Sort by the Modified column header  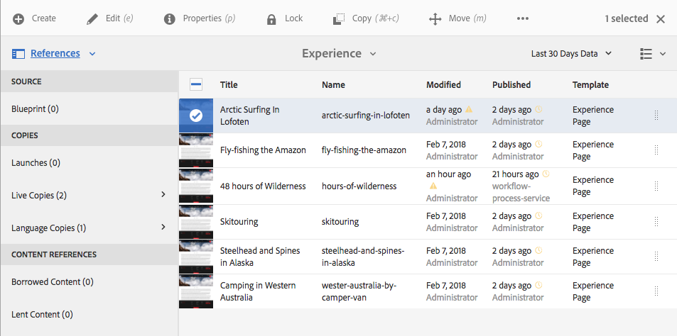pos(443,85)
